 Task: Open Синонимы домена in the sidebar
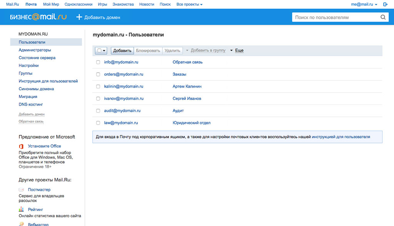[36, 89]
